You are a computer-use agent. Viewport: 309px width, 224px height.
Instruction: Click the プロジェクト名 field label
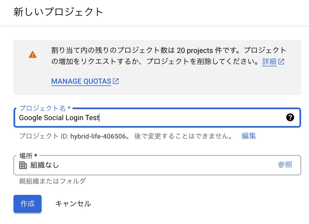coord(45,108)
